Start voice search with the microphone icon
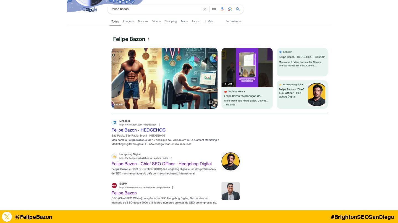Screen dimensions: 398x223 click(222, 9)
